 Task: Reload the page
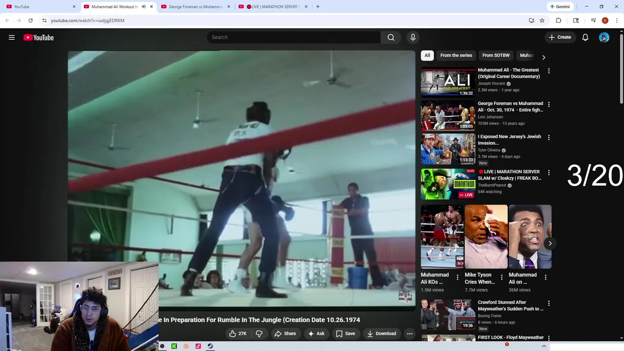[30, 20]
